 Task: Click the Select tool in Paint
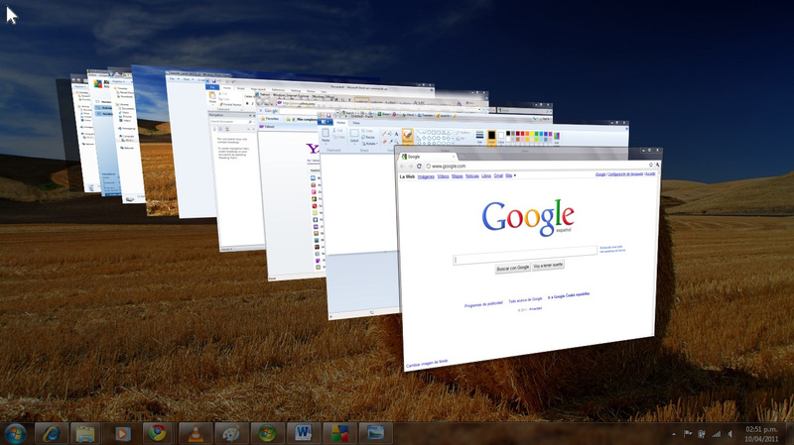click(x=354, y=136)
